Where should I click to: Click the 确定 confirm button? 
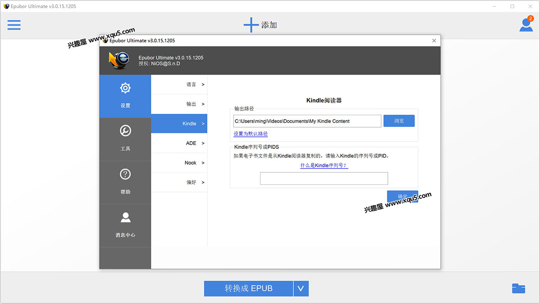pyautogui.click(x=402, y=197)
